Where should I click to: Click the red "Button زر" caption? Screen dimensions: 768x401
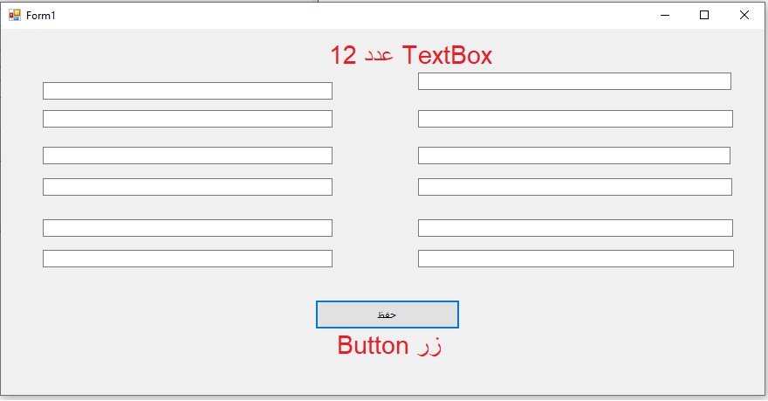pos(389,345)
